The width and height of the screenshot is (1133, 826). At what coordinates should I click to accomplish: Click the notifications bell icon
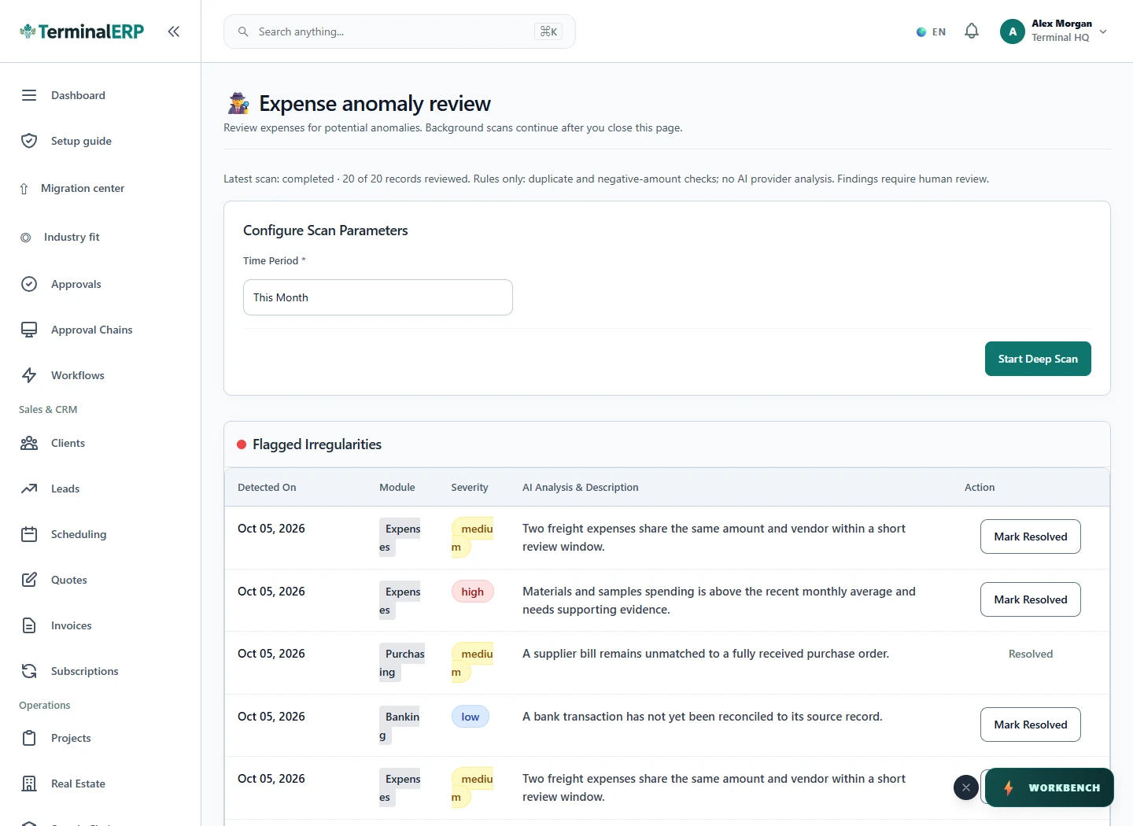pyautogui.click(x=972, y=31)
